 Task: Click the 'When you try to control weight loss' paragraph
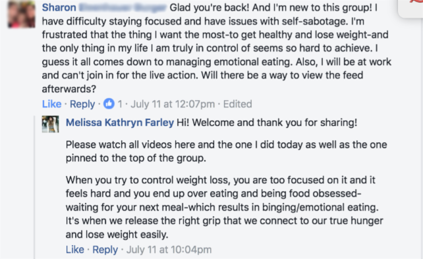pyautogui.click(x=224, y=207)
